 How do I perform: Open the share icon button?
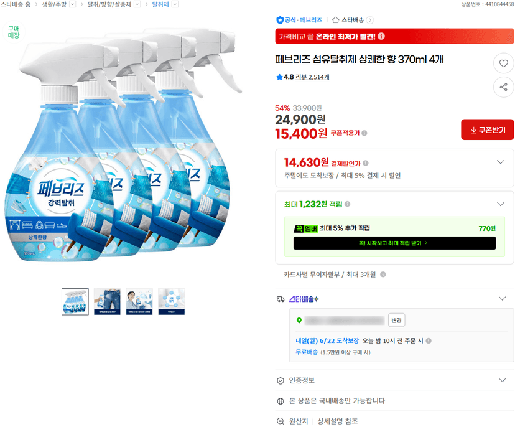pos(503,87)
